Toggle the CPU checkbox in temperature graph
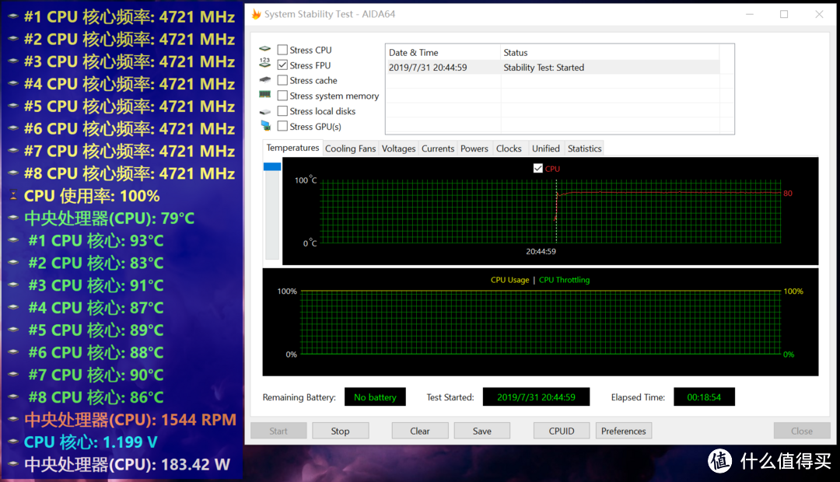The width and height of the screenshot is (840, 482). tap(538, 168)
